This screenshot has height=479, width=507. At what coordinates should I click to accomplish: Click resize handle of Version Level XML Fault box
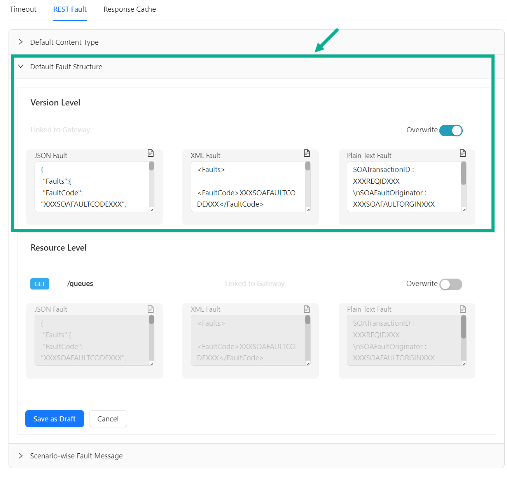click(308, 210)
